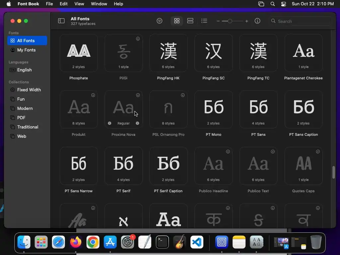Launch Google Chrome from the Dock
Screen dimensions: 340x255
[x=93, y=242]
